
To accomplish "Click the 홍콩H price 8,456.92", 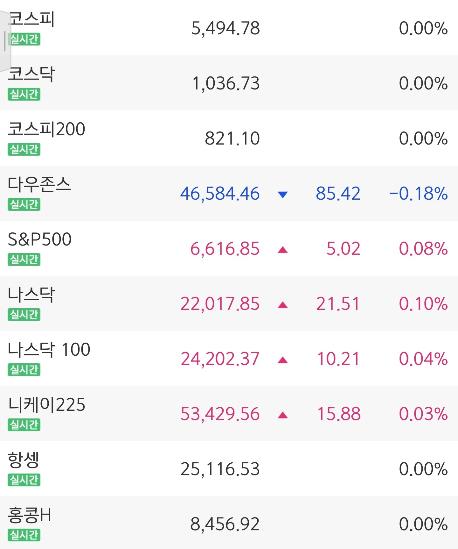I will tap(225, 524).
